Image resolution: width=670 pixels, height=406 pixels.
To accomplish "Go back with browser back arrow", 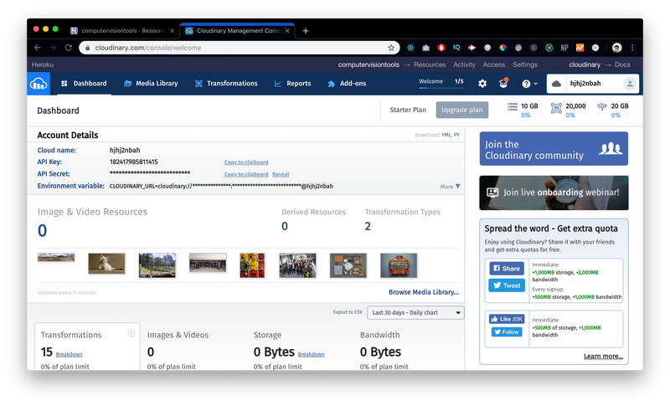I will [38, 48].
